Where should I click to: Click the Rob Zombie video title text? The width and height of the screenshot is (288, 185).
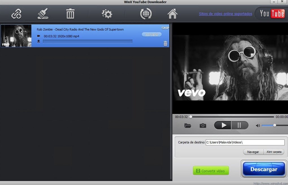[80, 29]
